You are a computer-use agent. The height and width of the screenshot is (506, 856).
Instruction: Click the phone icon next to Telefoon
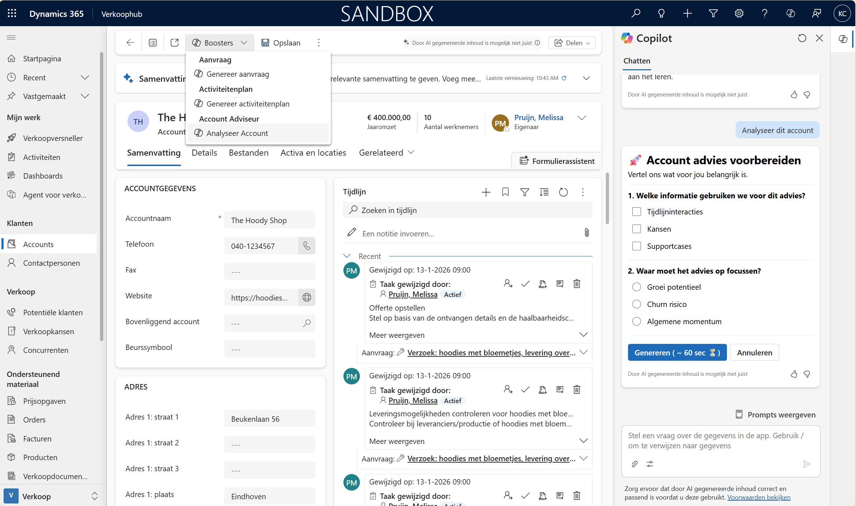pos(306,246)
